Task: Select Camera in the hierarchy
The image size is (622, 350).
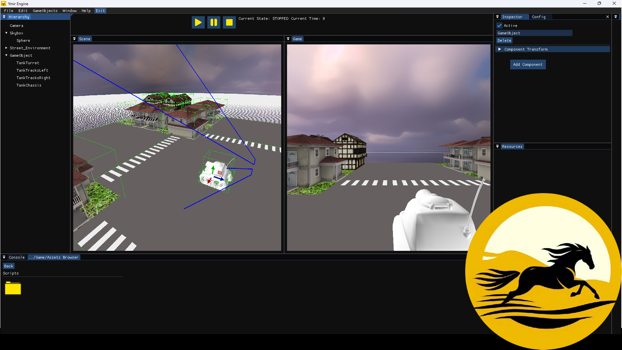Action: [17, 26]
